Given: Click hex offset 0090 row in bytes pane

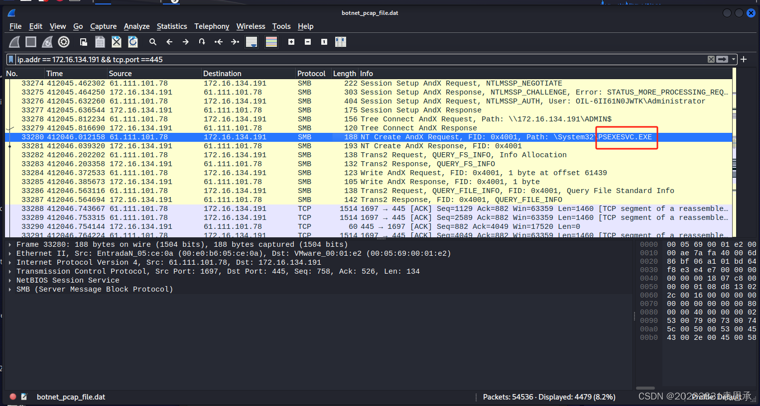Looking at the screenshot, I should 698,321.
